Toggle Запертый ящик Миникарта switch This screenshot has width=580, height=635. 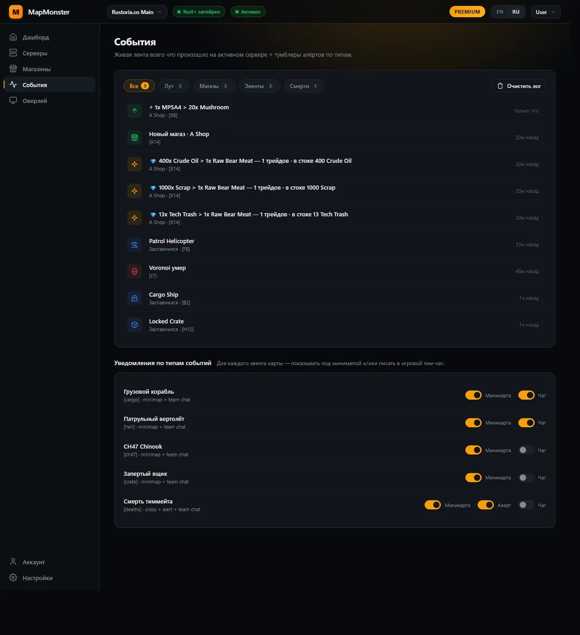point(474,478)
